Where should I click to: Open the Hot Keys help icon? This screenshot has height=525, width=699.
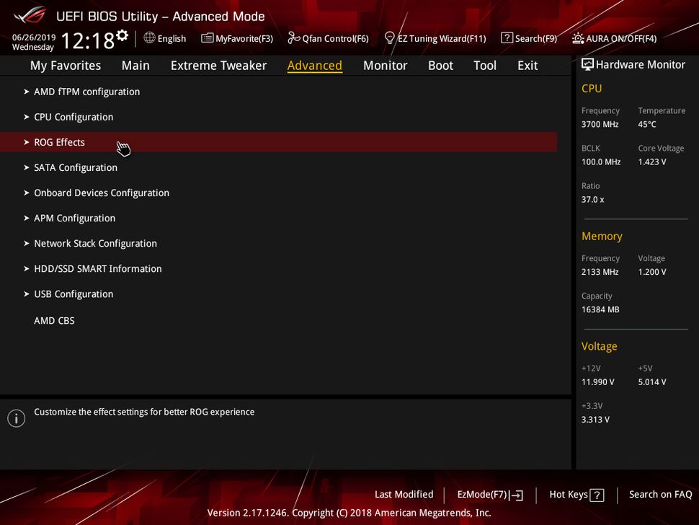(595, 495)
